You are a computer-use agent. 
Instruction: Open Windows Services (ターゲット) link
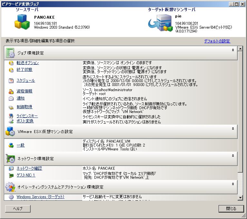[41, 197]
